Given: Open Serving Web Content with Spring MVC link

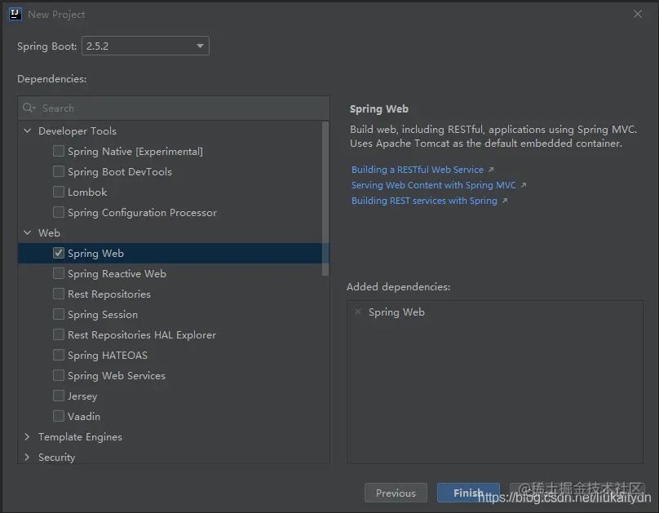Looking at the screenshot, I should pos(433,185).
